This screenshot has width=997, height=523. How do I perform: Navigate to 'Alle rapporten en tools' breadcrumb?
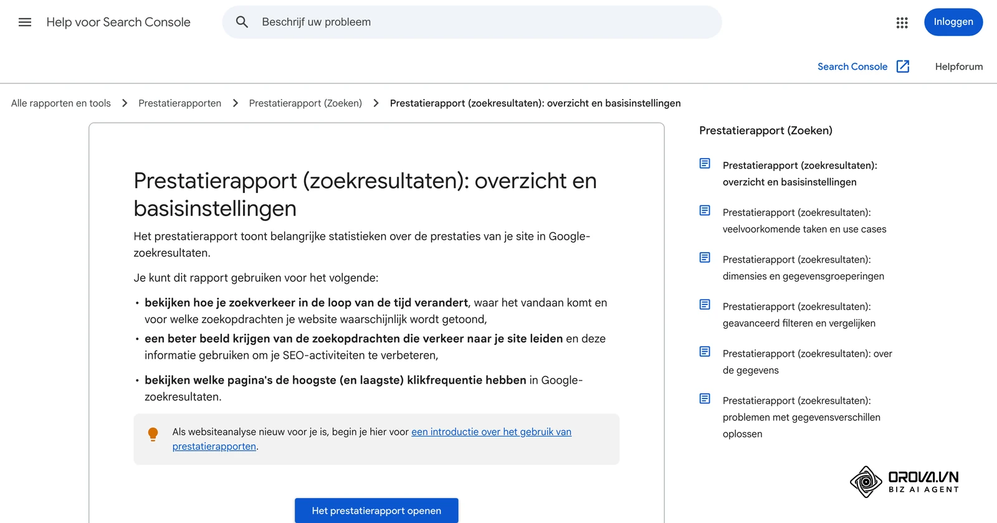click(61, 103)
